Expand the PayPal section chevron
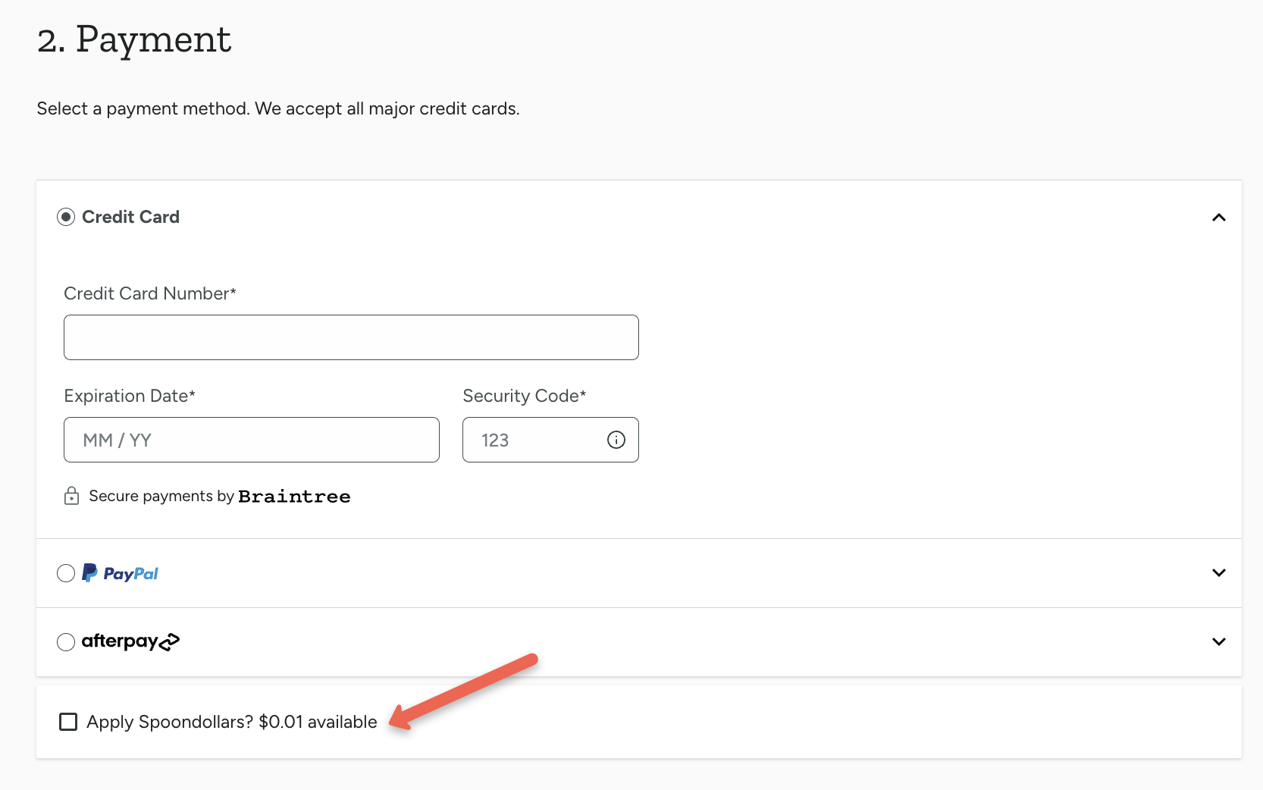The image size is (1263, 790). (x=1219, y=573)
